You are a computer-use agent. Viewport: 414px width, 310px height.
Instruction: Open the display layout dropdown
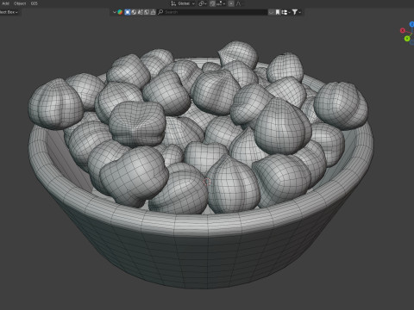click(285, 12)
